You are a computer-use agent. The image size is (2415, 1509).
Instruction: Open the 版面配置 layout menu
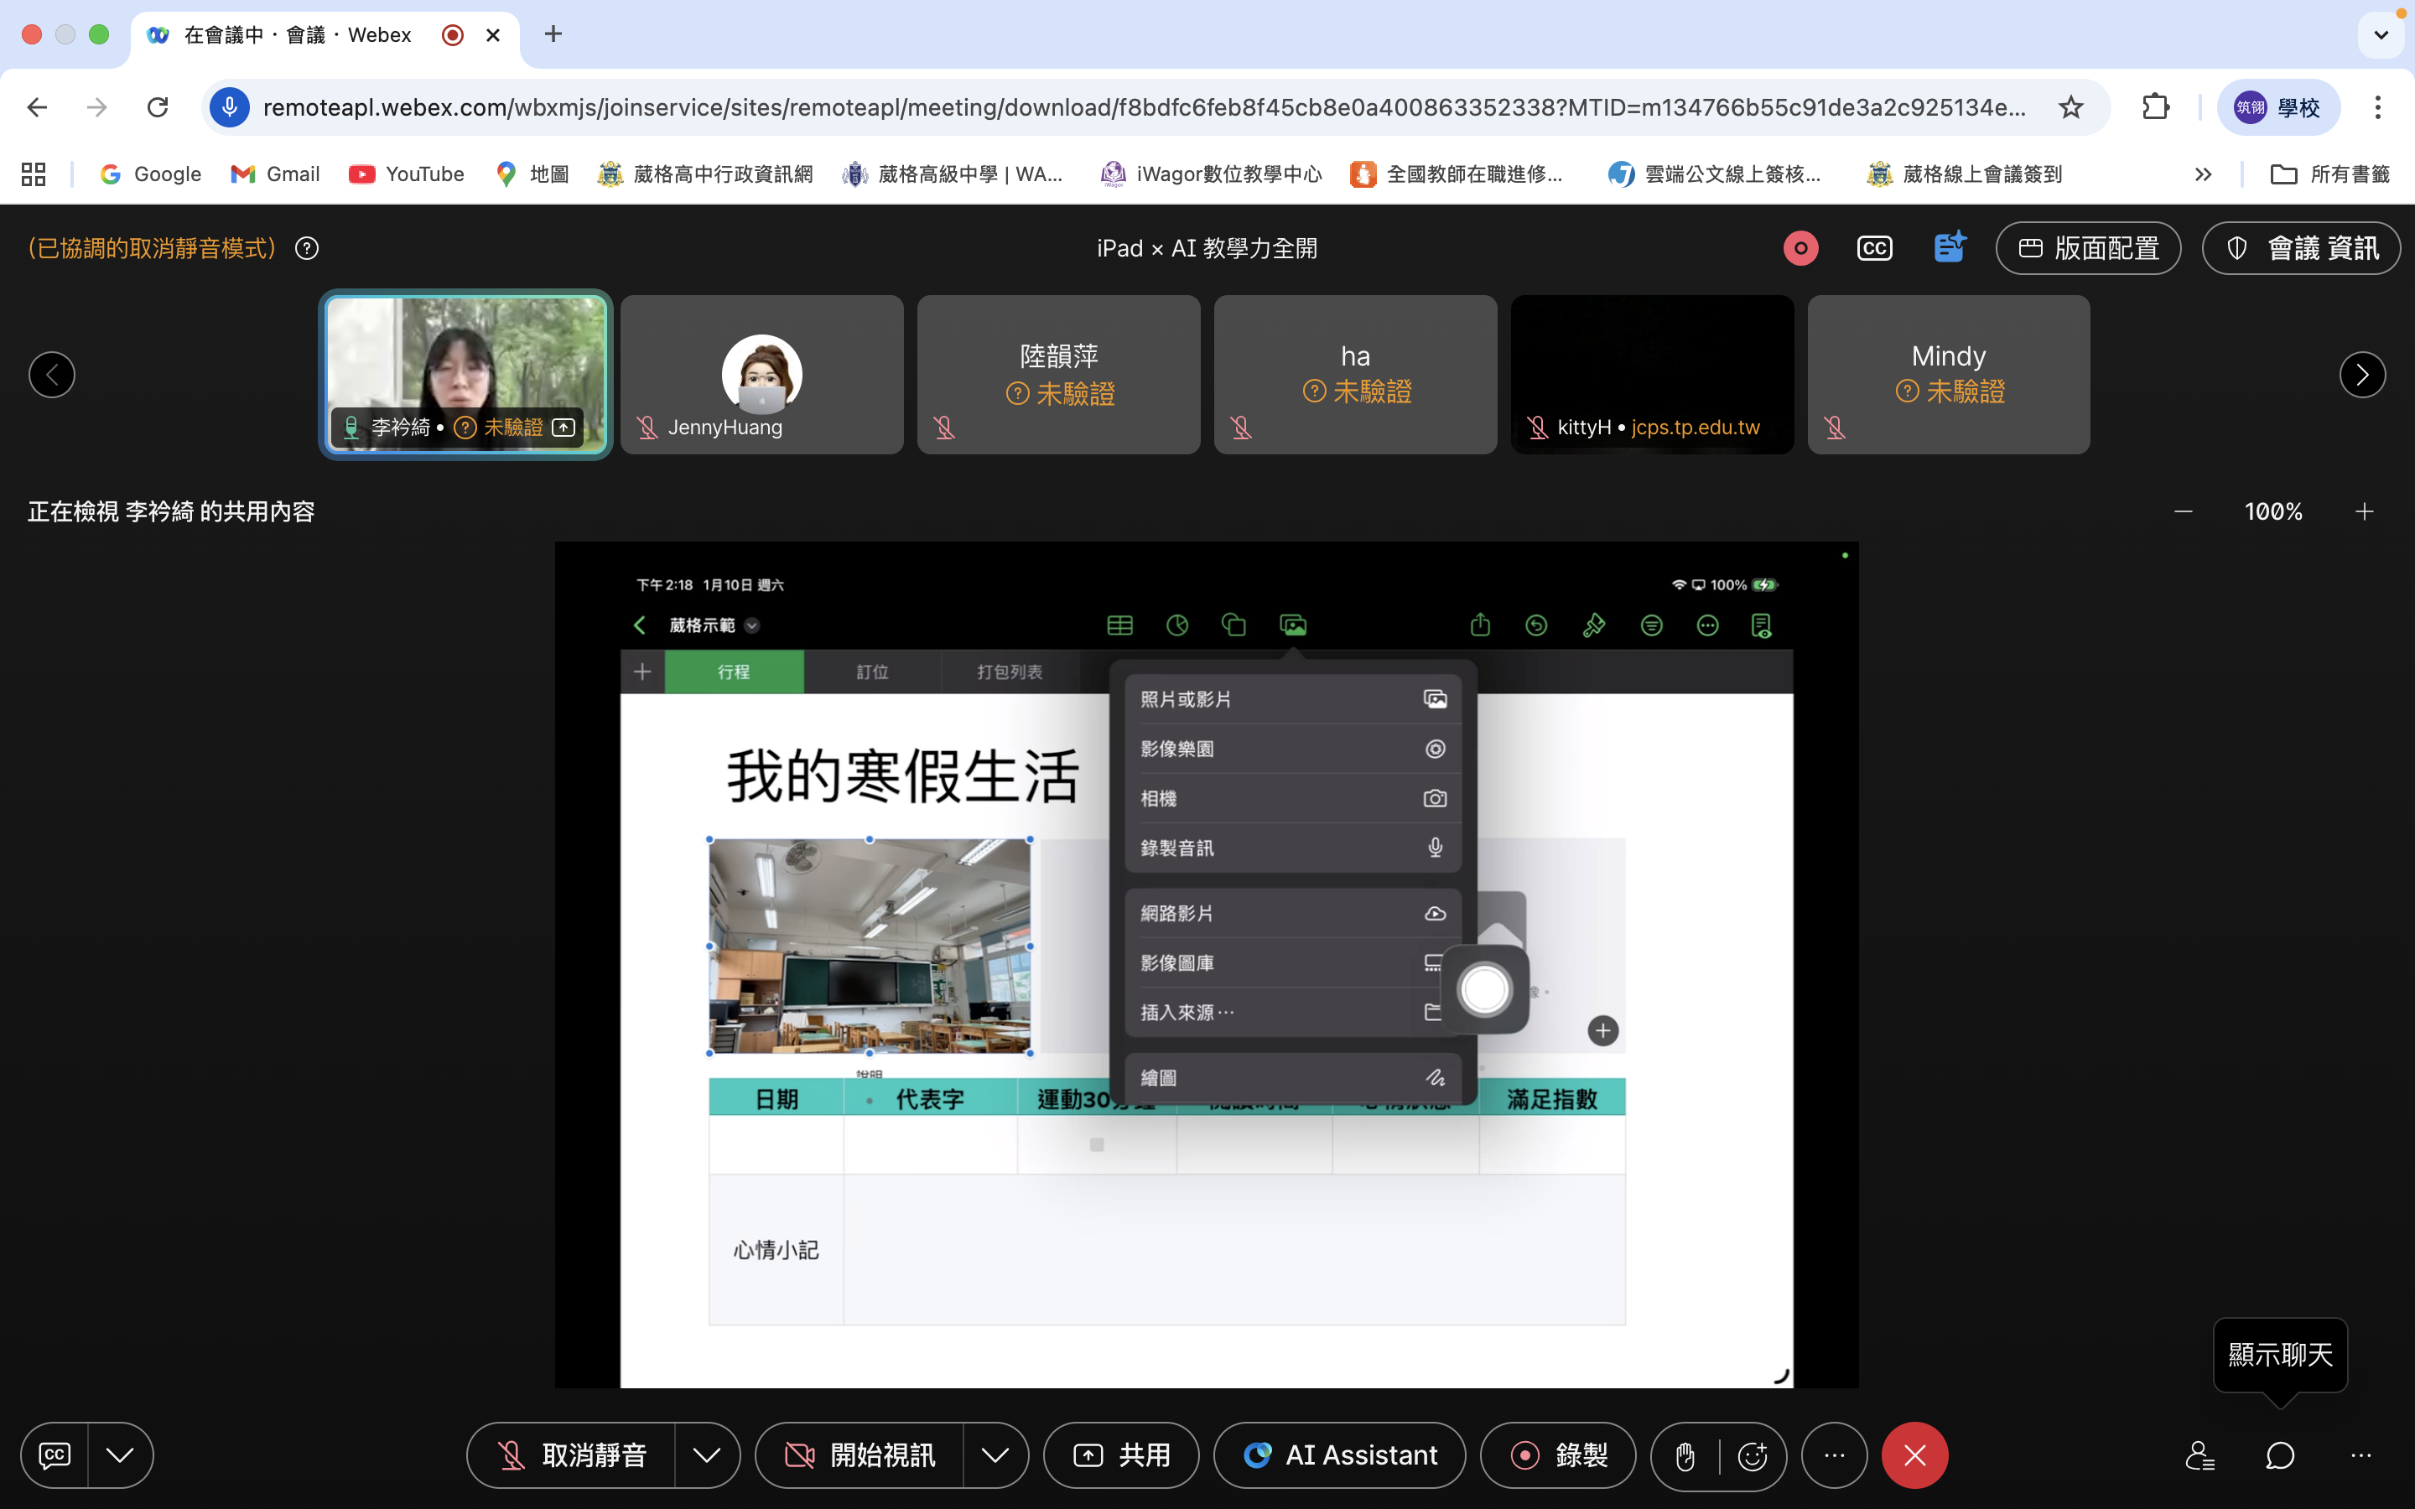2088,248
